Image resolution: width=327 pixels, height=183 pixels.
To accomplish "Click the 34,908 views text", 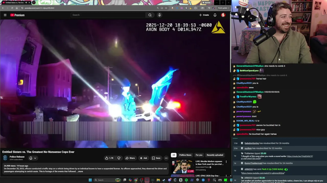I will click(10, 166).
